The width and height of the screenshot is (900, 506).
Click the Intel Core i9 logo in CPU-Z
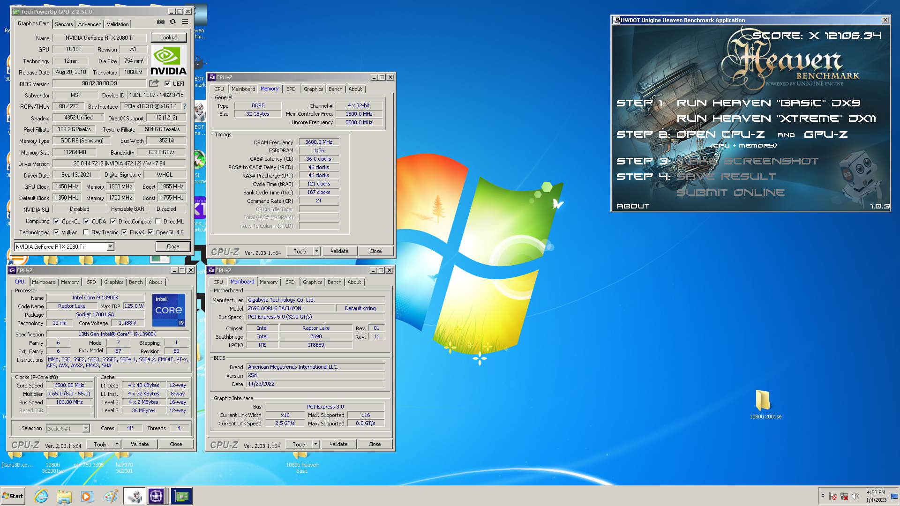169,310
